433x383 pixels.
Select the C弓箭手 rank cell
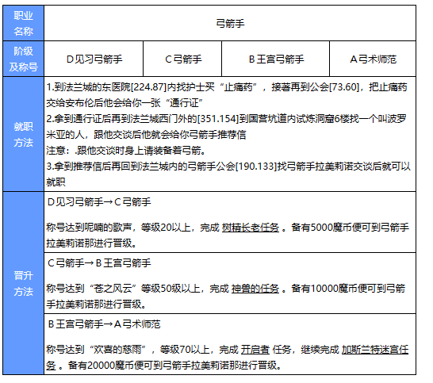pyautogui.click(x=182, y=59)
